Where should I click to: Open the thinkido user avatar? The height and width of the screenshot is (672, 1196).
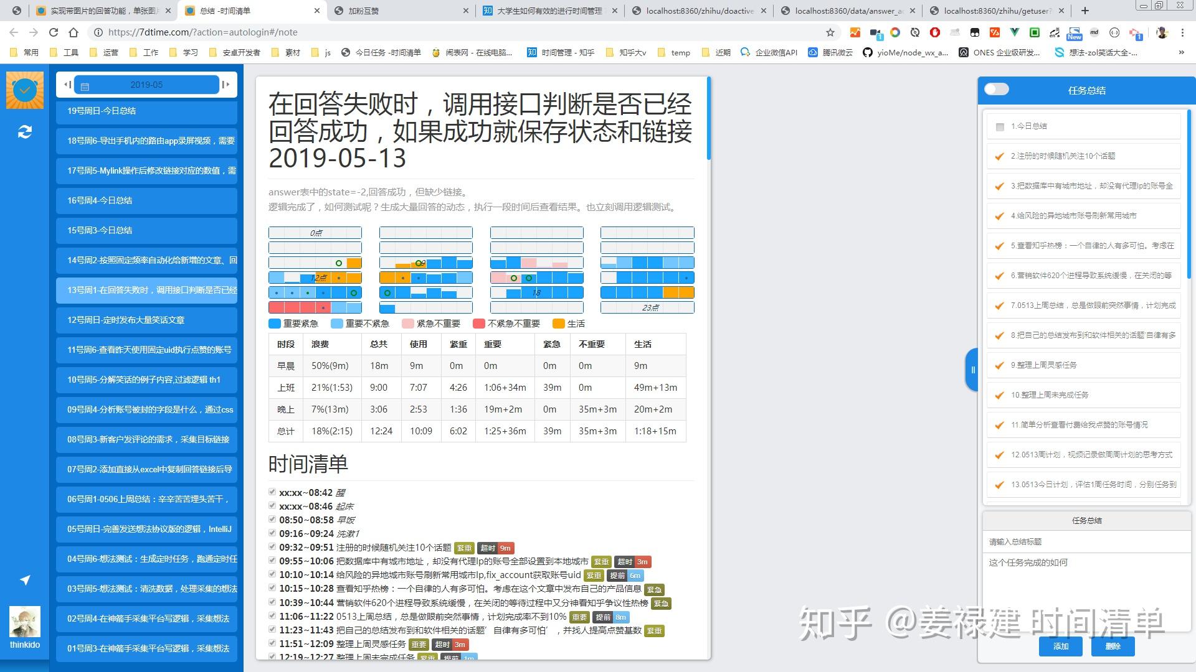[25, 622]
